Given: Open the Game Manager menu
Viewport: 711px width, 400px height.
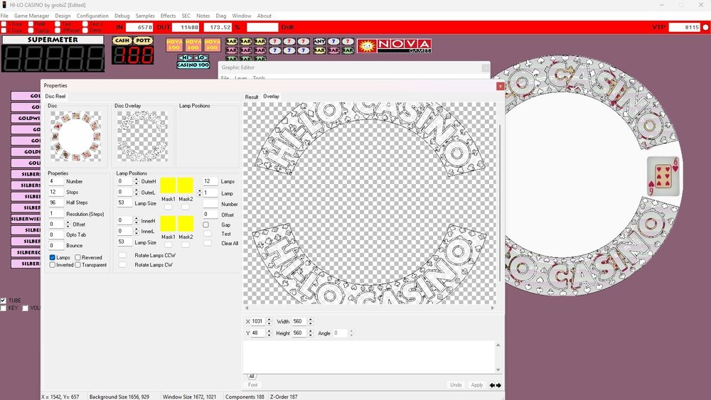Looking at the screenshot, I should click(31, 16).
